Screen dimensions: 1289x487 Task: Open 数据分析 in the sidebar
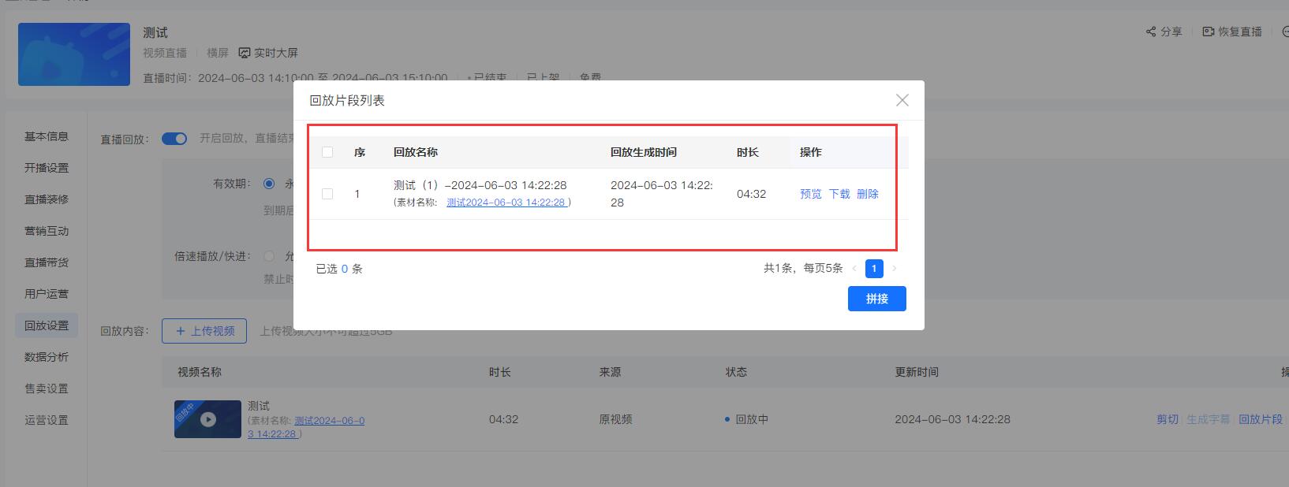(x=47, y=357)
